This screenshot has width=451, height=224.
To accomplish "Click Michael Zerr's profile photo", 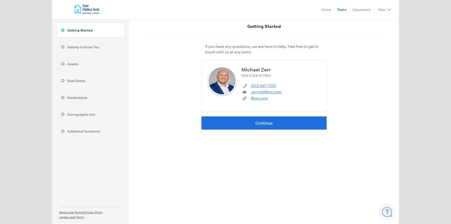I will pos(222,81).
